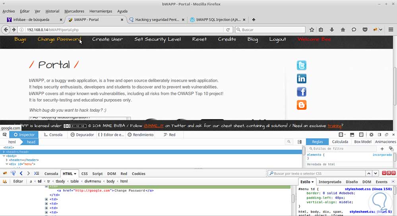Open the Firefox hamburger menu

pyautogui.click(x=391, y=30)
